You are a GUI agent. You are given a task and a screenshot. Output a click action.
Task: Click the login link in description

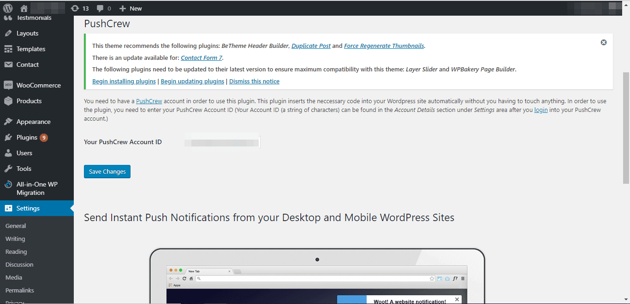pyautogui.click(x=541, y=110)
